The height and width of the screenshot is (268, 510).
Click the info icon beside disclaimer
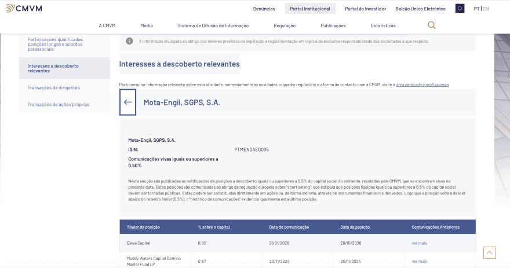click(129, 41)
